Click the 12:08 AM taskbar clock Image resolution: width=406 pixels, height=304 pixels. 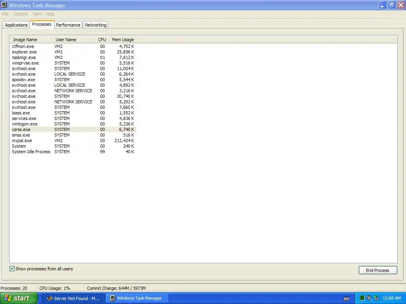pos(391,298)
